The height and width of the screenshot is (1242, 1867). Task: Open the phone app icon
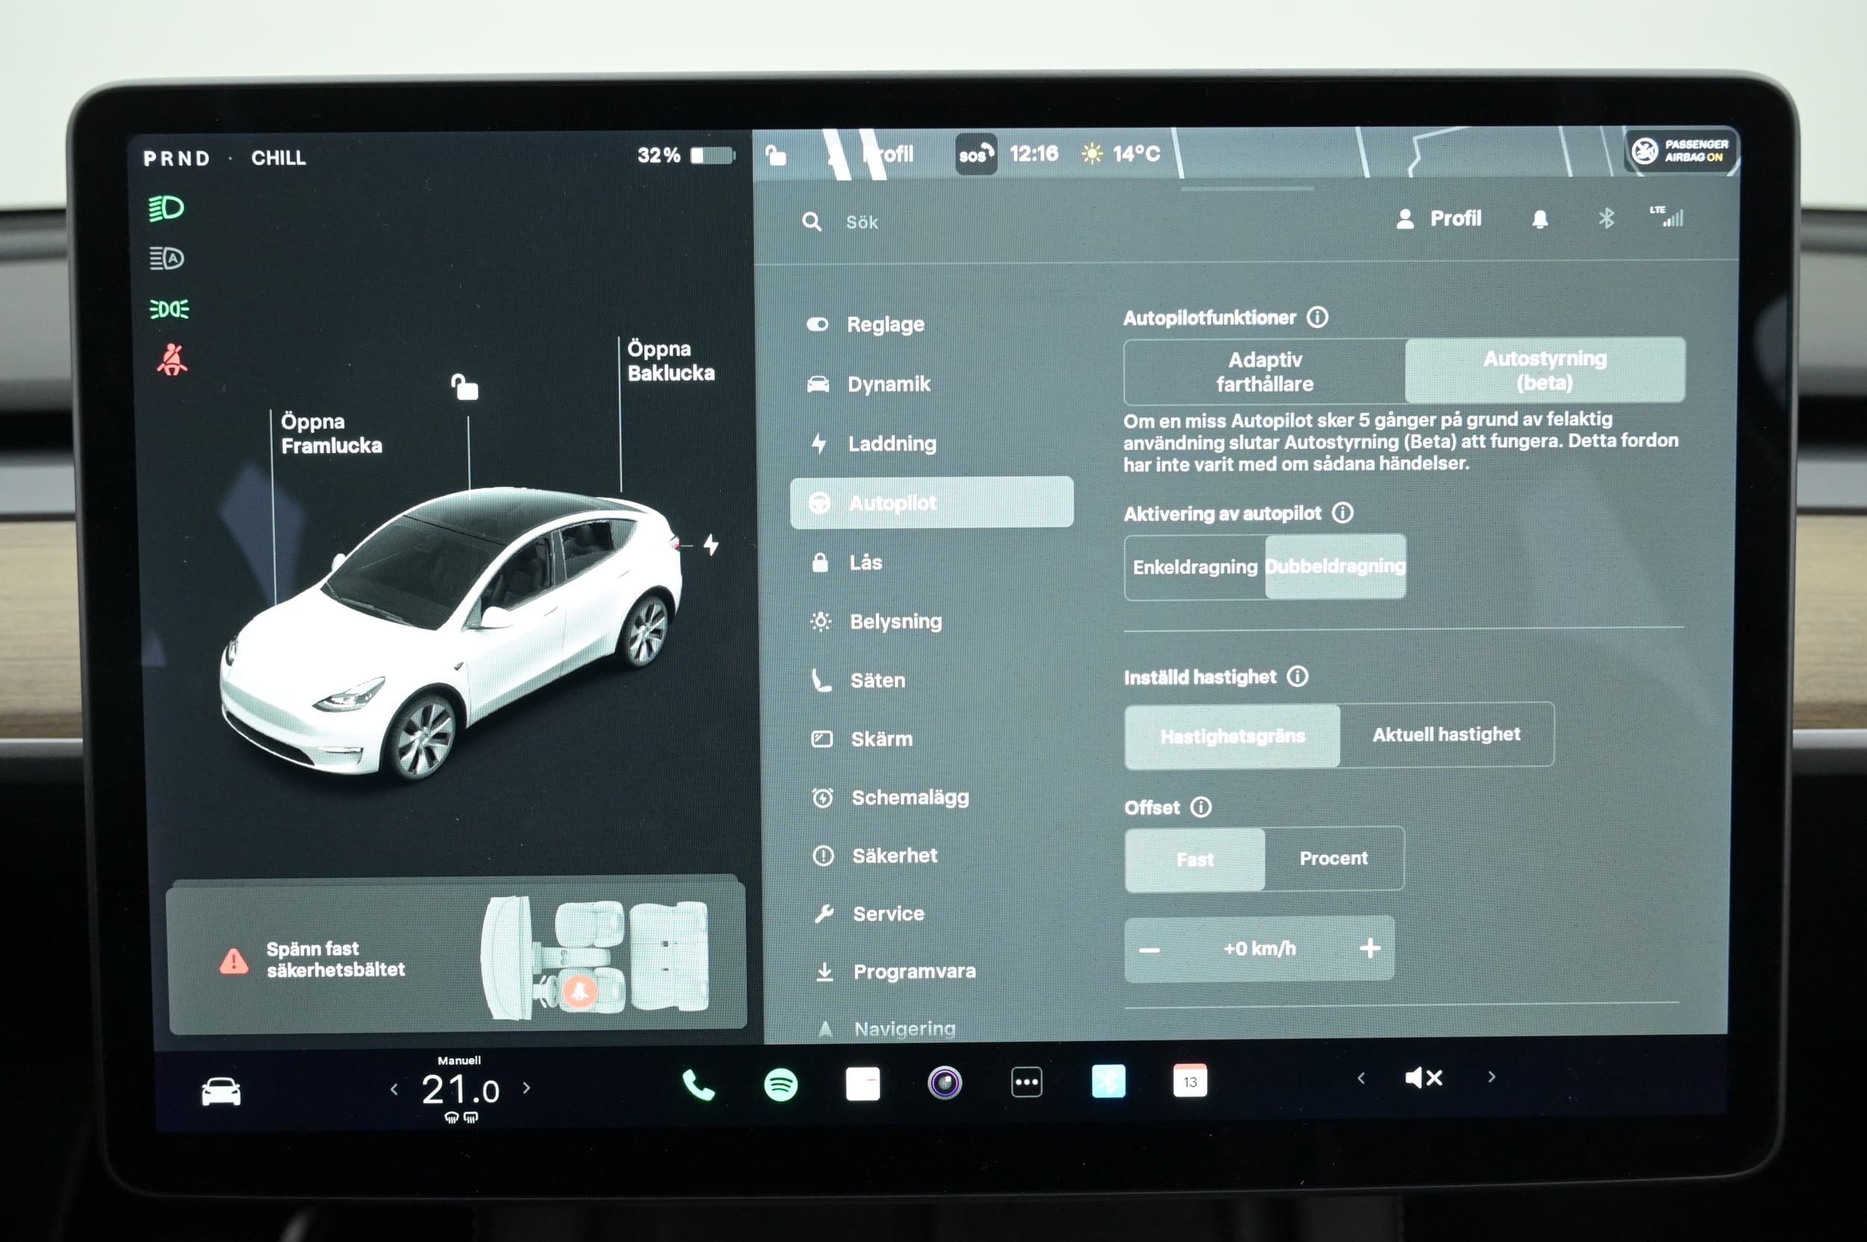[x=698, y=1085]
